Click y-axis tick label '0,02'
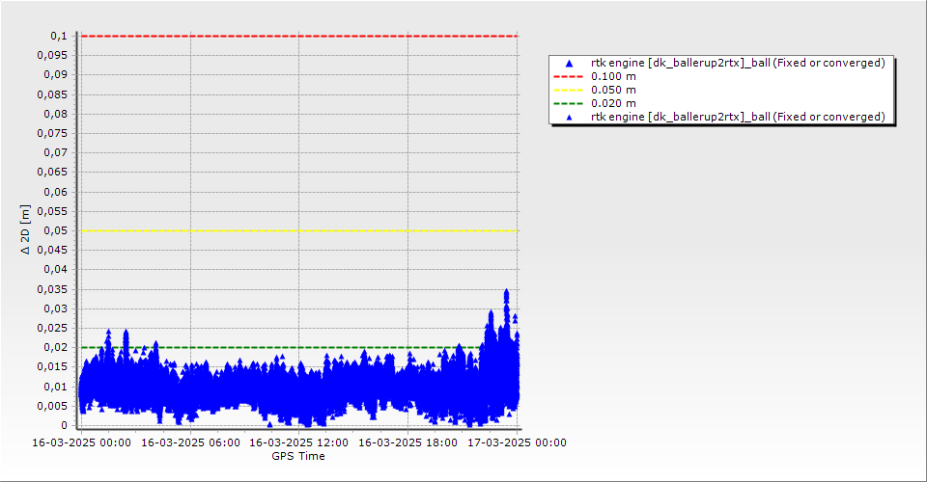 click(x=56, y=347)
